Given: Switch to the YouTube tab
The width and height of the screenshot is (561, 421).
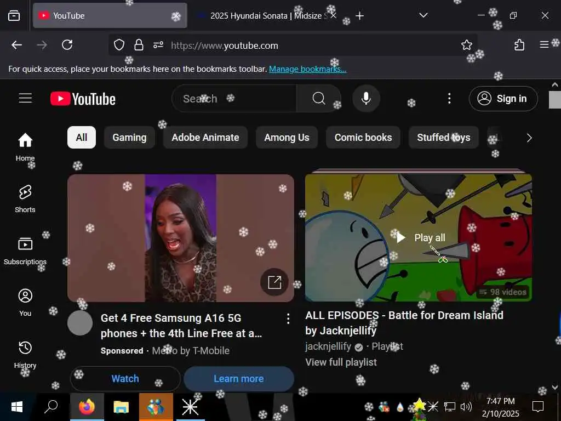Looking at the screenshot, I should coord(110,15).
